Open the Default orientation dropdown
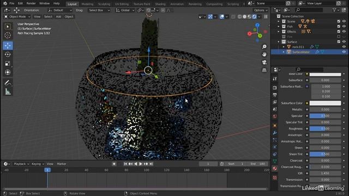The width and height of the screenshot is (349, 196). pos(60,10)
